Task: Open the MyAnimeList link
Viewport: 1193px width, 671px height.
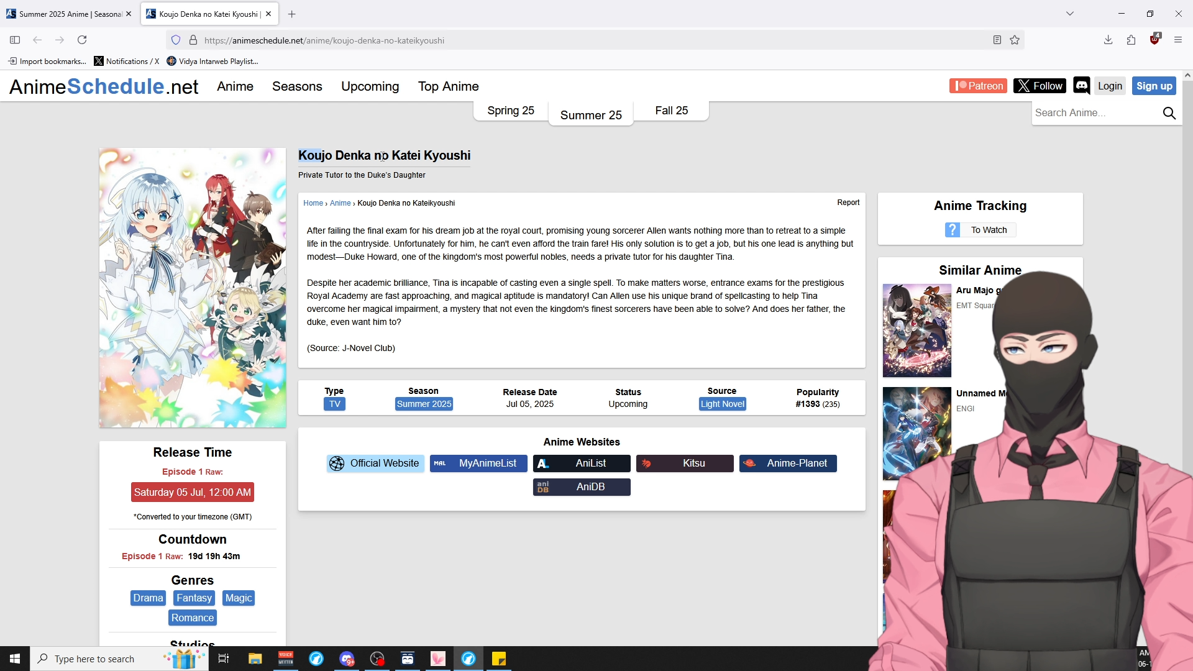Action: [x=478, y=463]
